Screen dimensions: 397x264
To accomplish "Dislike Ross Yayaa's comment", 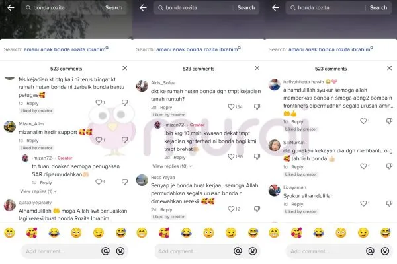I will 257,209.
